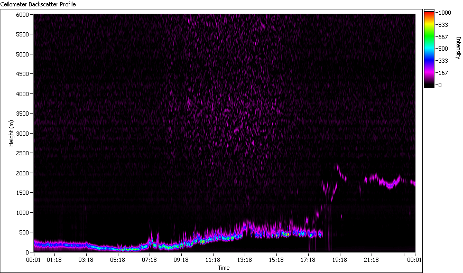Click the 21:18 time axis label
The height and width of the screenshot is (273, 463).
371,260
